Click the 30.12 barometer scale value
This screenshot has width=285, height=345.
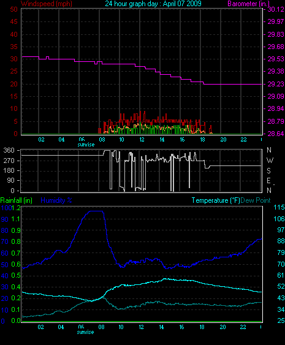tap(276, 9)
